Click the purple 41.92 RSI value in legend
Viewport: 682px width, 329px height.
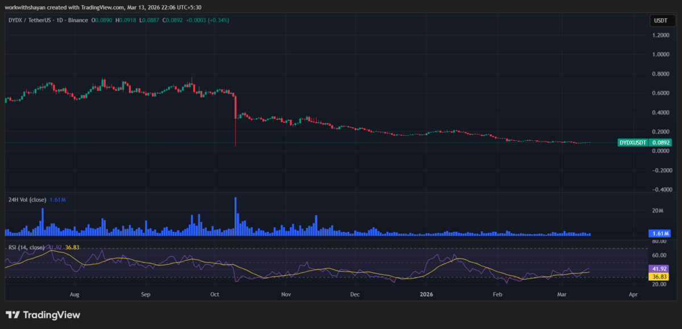point(56,247)
